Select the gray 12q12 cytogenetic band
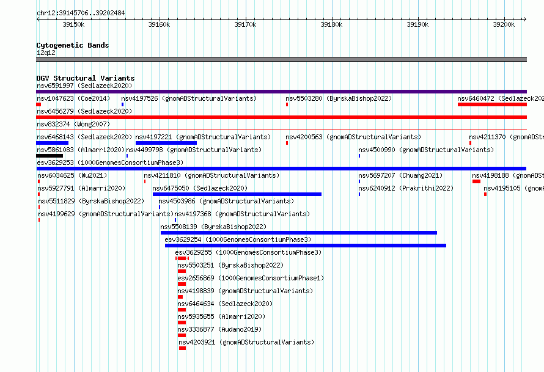 click(281, 59)
